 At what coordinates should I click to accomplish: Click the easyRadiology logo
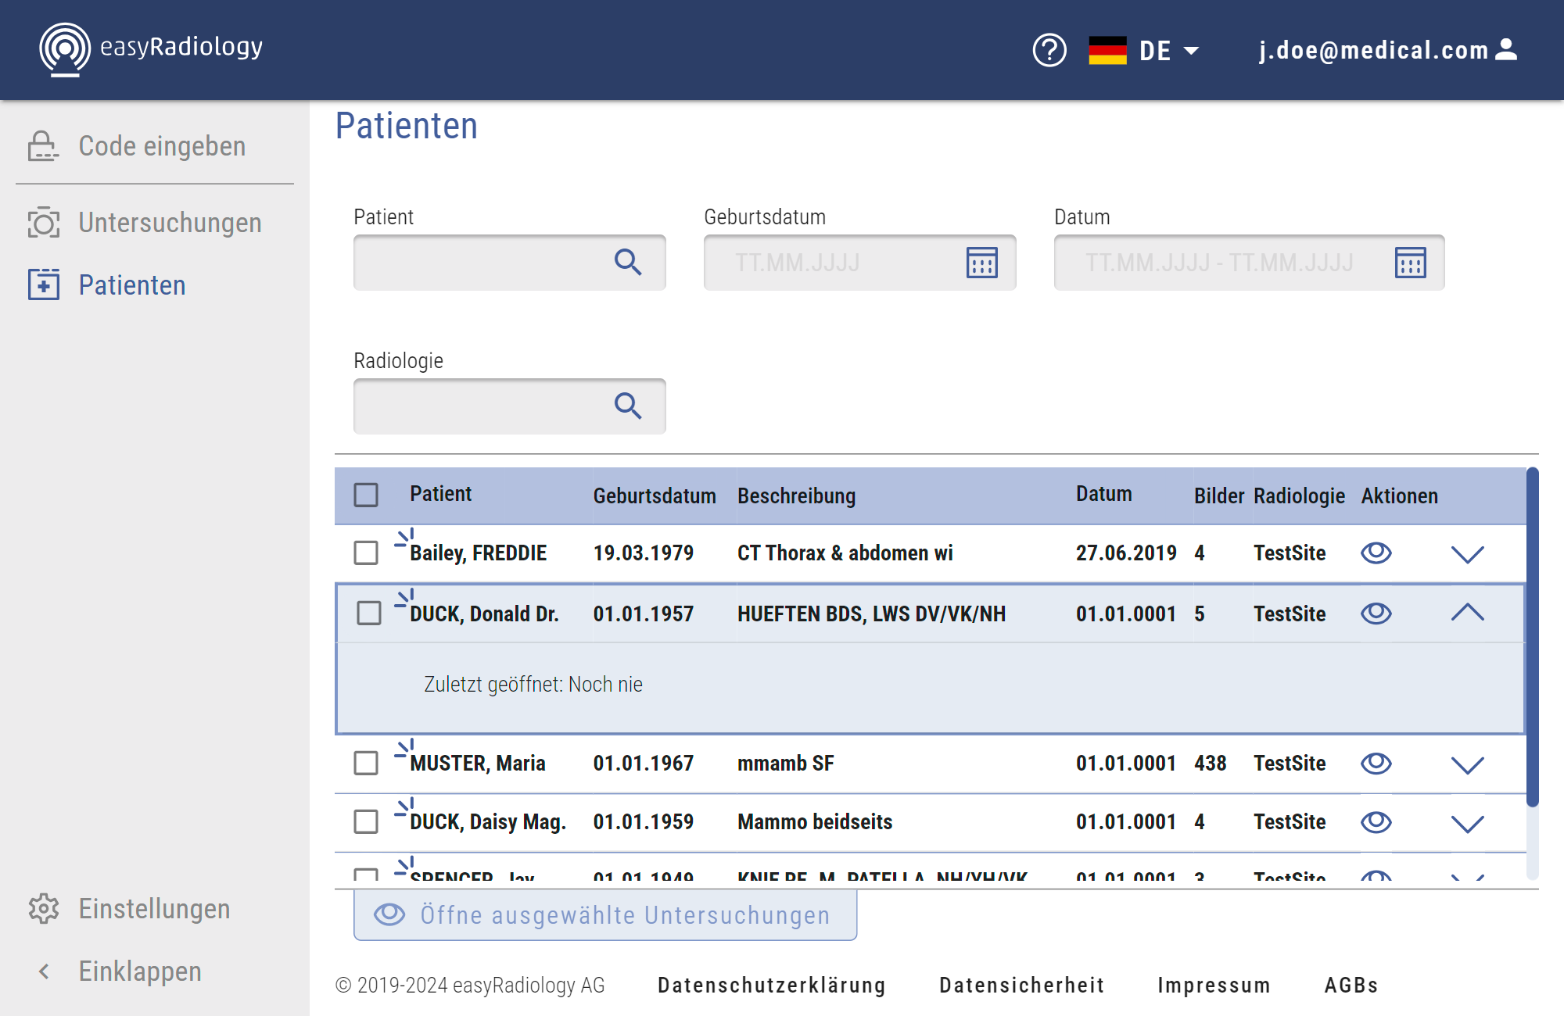(151, 49)
